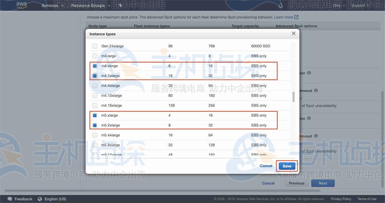Check the m5.8xlarge checkbox
This screenshot has width=385, height=203.
pos(95,145)
